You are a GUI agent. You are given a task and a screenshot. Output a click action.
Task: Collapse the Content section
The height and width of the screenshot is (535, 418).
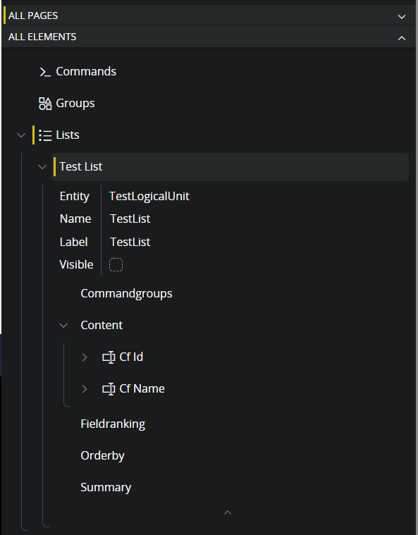click(x=63, y=326)
